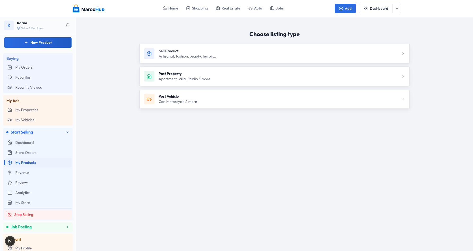Click the Revenue dollar sign icon
This screenshot has height=251, width=473.
(x=10, y=173)
